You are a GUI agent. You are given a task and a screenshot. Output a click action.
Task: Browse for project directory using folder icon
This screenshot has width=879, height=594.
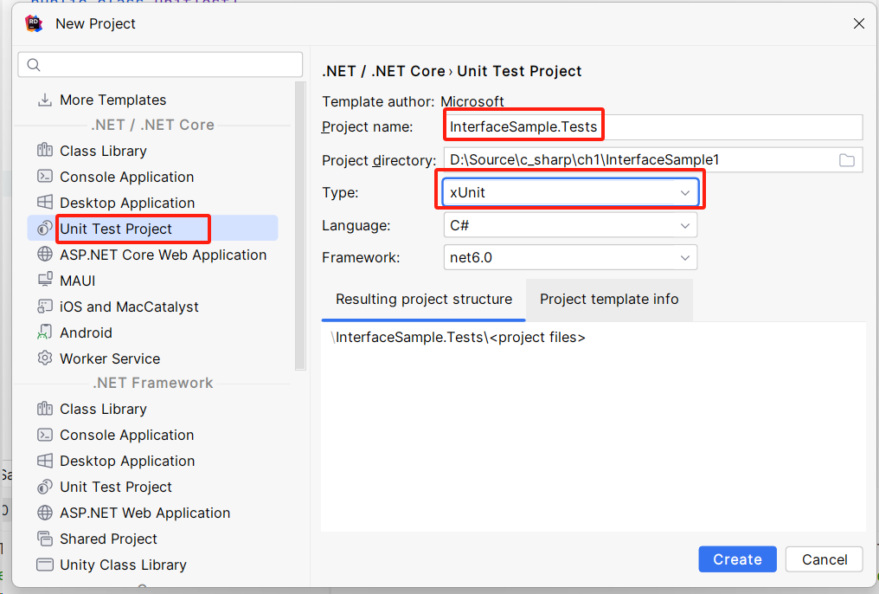[x=846, y=160]
